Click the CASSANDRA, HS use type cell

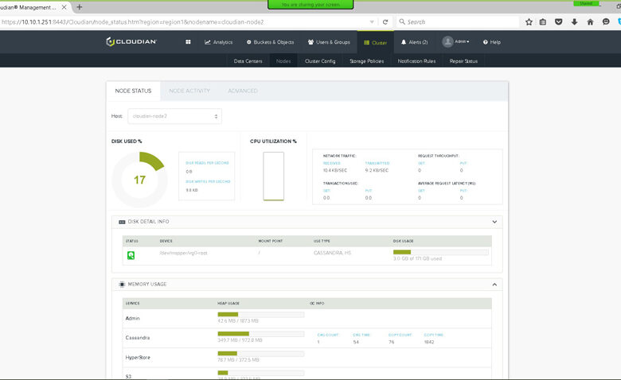[x=332, y=253]
